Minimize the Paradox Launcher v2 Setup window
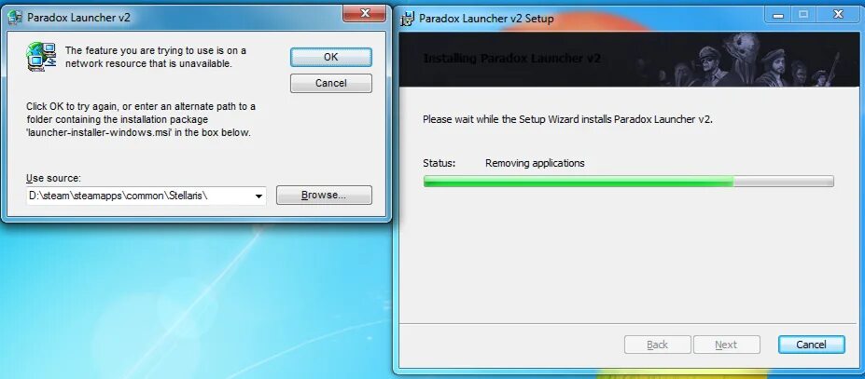The height and width of the screenshot is (379, 865). [778, 16]
